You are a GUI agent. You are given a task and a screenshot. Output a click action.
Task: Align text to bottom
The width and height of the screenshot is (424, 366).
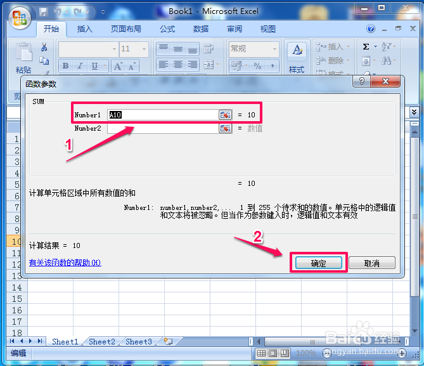(x=193, y=49)
